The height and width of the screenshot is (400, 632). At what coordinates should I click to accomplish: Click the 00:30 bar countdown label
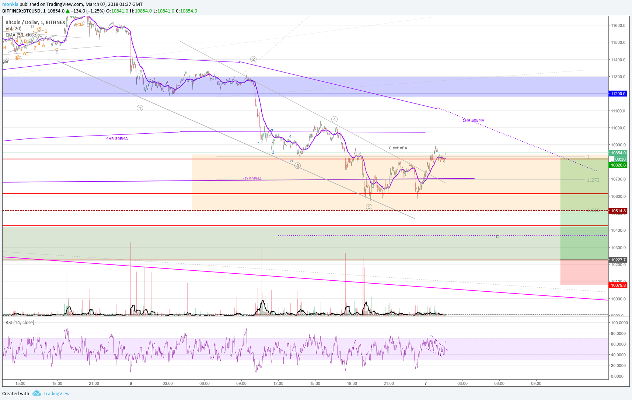tap(620, 159)
